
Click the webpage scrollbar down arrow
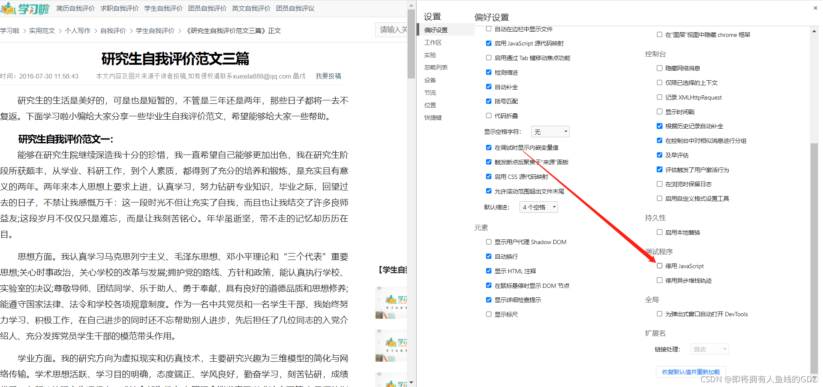click(411, 382)
